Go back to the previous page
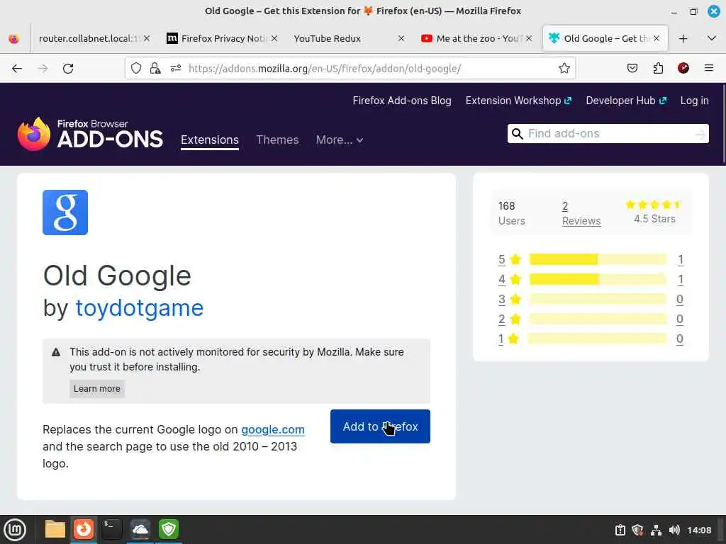This screenshot has width=726, height=544. tap(17, 69)
